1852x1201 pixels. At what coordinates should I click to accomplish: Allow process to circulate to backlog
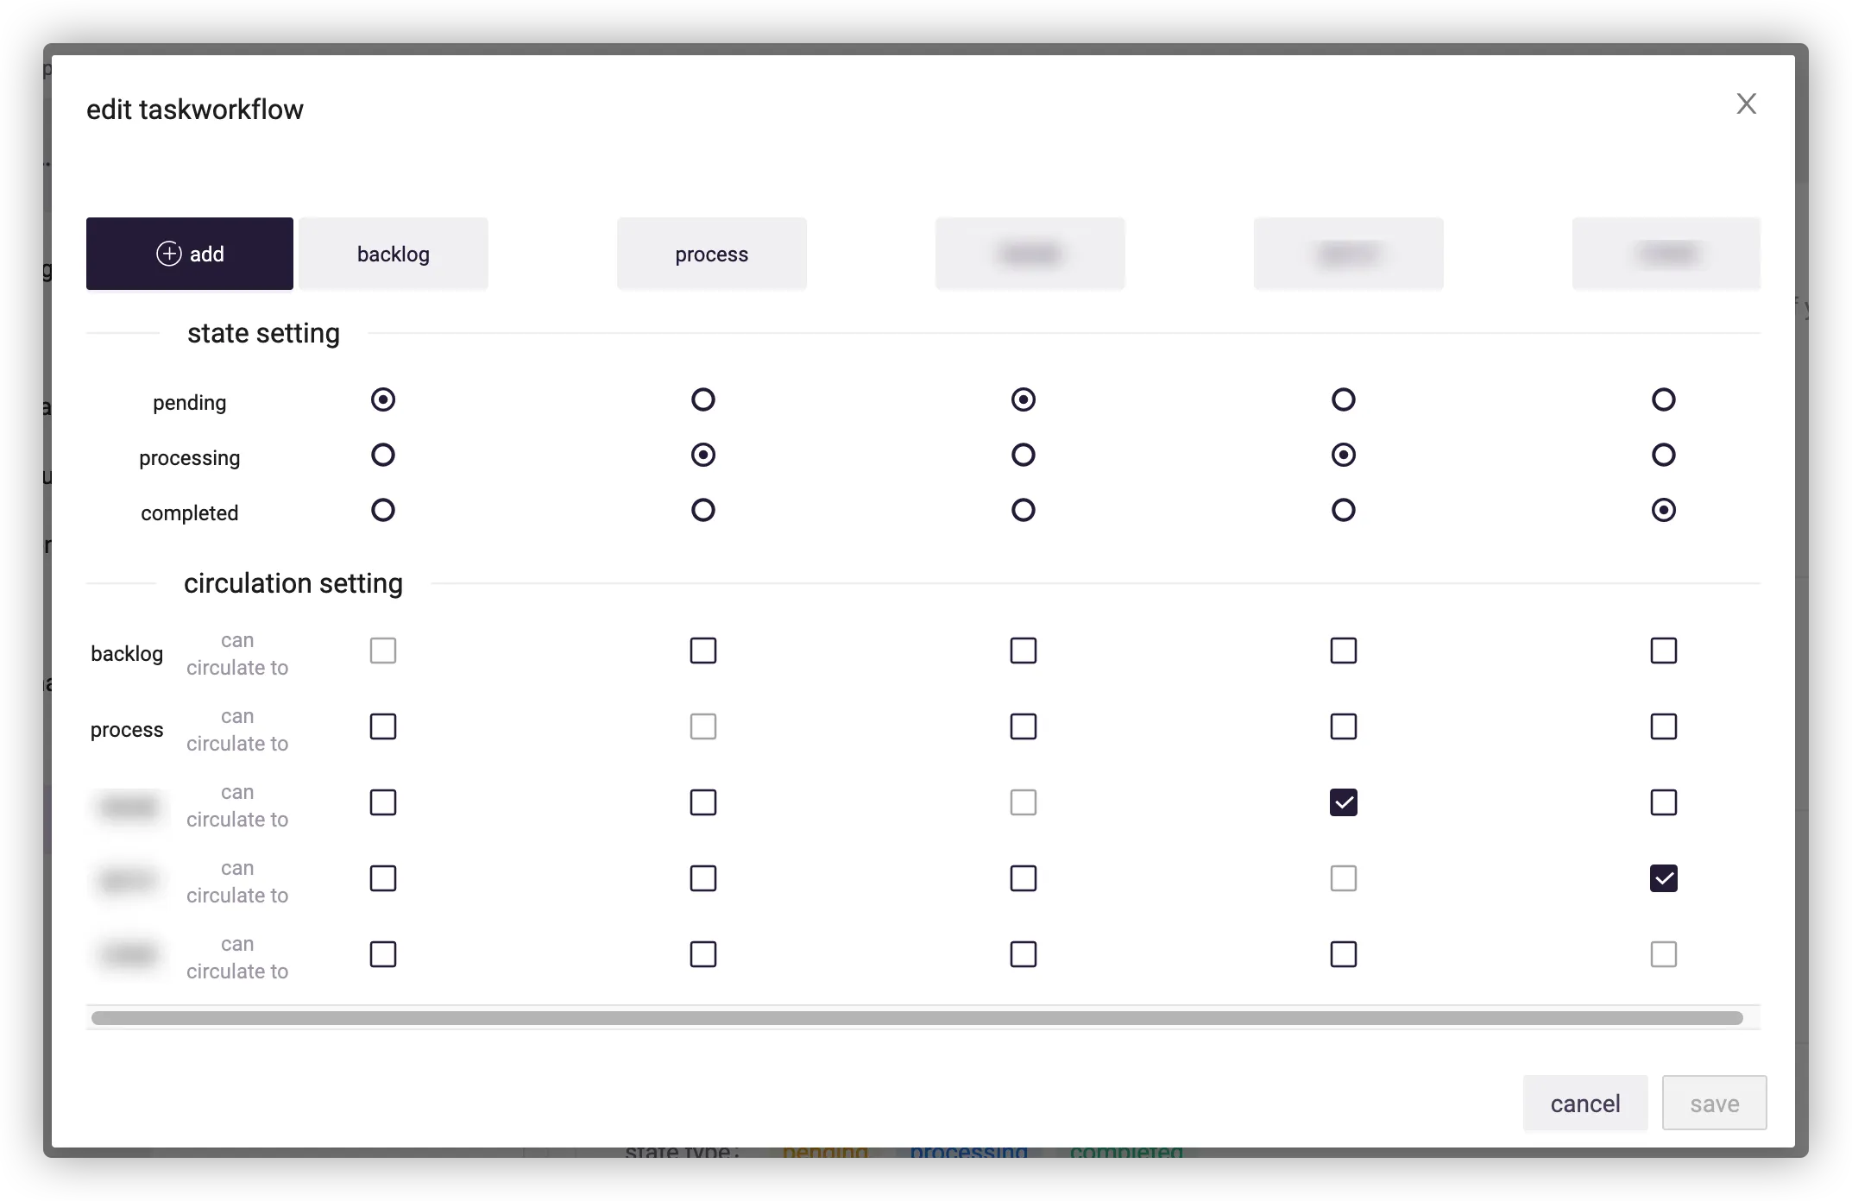pyautogui.click(x=383, y=726)
